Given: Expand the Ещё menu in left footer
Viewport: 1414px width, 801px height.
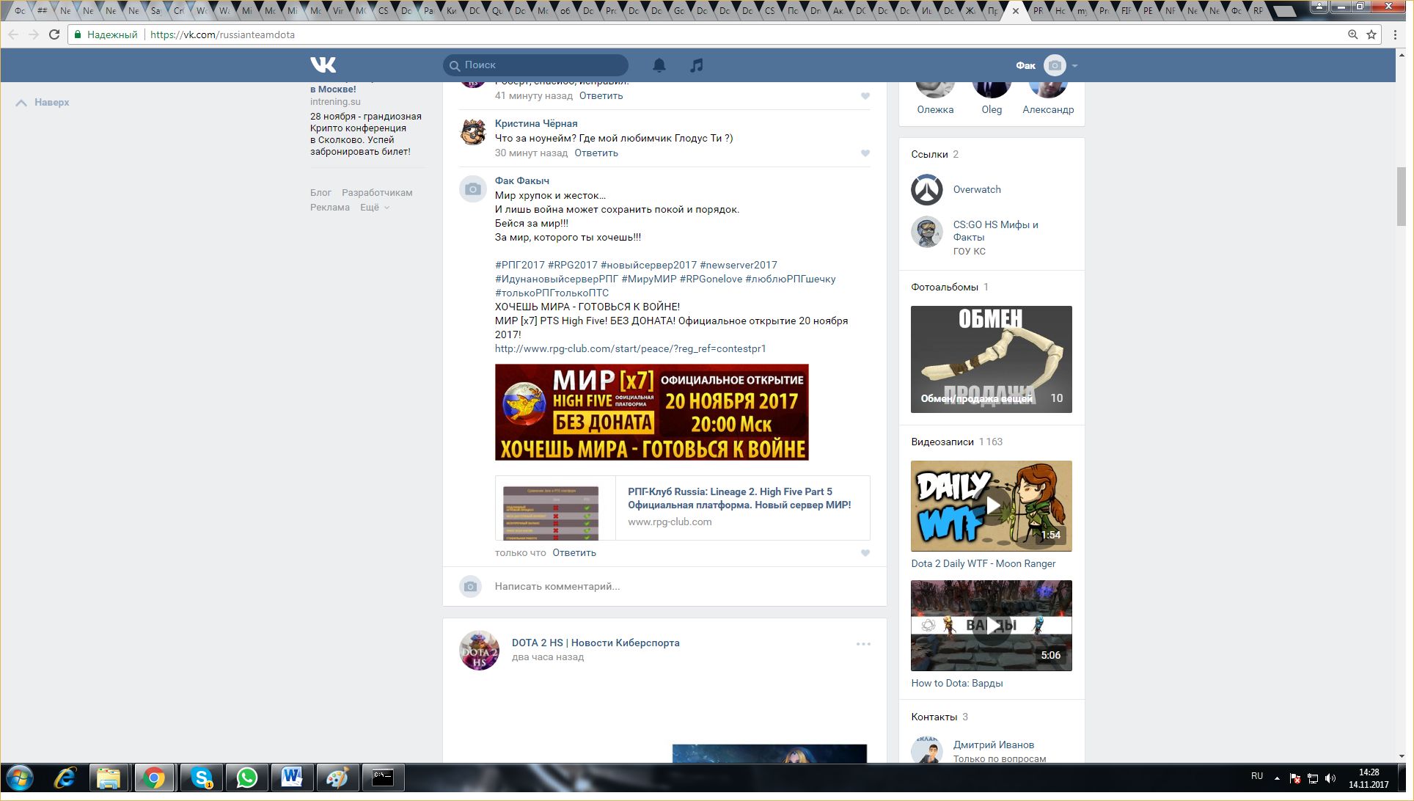Looking at the screenshot, I should tap(374, 208).
